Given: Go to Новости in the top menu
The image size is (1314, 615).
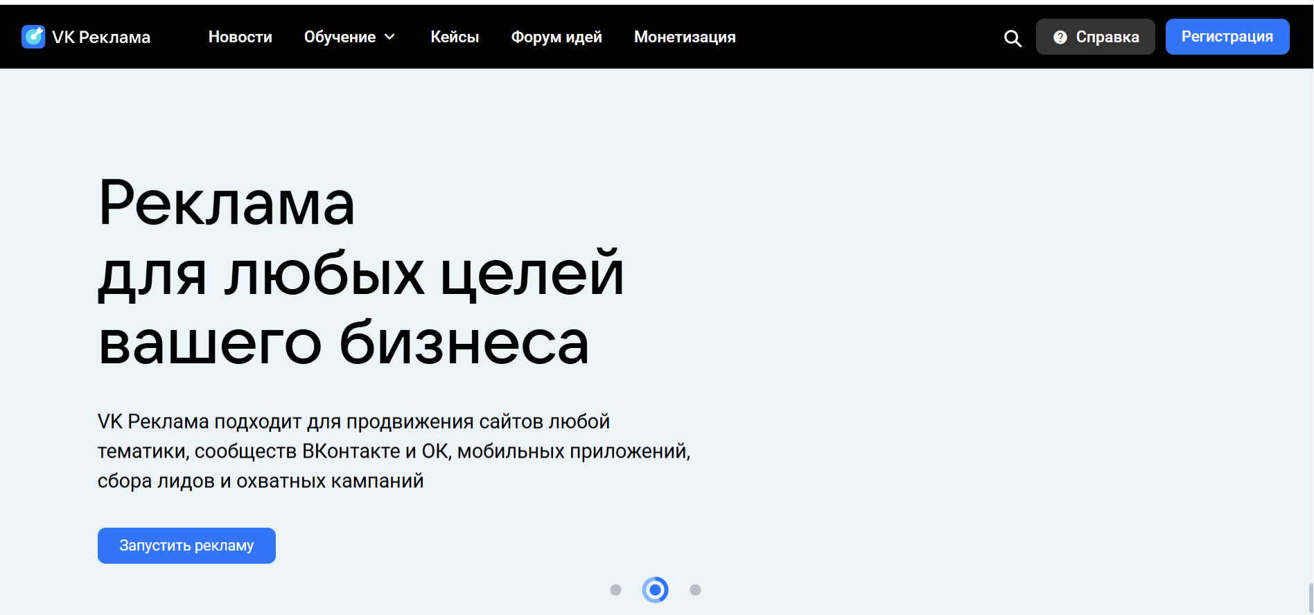Looking at the screenshot, I should [240, 37].
